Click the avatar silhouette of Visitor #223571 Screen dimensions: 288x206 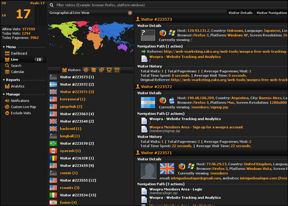(x=148, y=171)
